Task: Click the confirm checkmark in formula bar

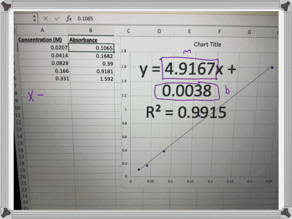Action: click(57, 19)
